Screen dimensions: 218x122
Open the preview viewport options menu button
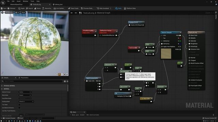click(2, 13)
